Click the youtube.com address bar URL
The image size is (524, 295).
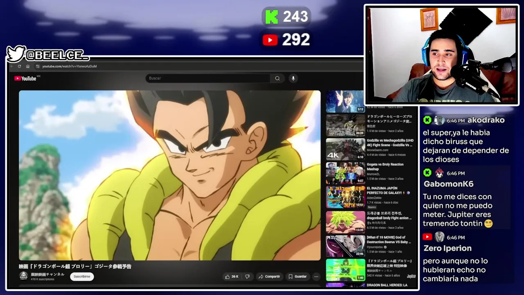pyautogui.click(x=69, y=66)
